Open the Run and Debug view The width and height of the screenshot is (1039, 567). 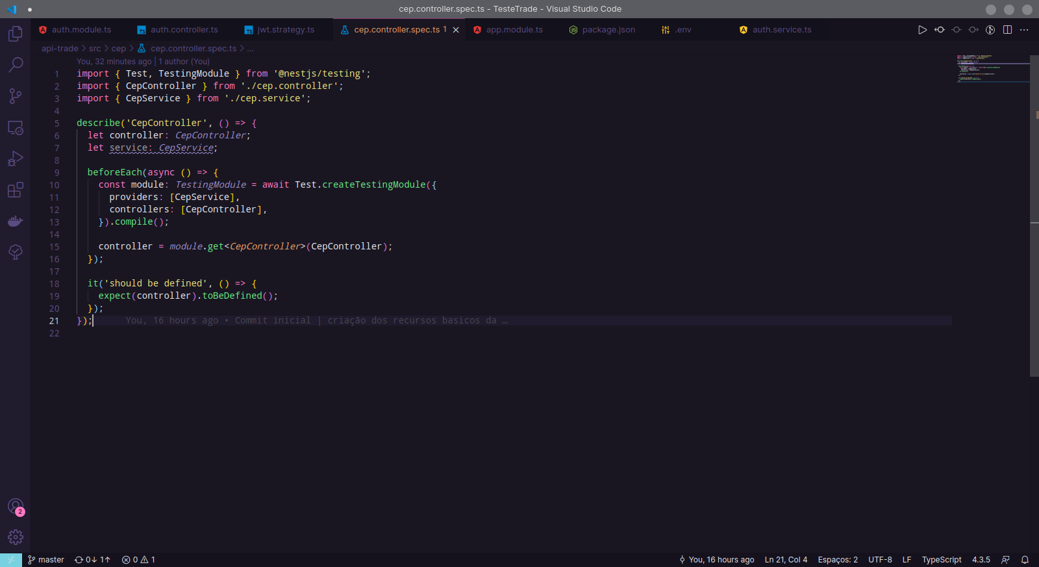[x=15, y=158]
